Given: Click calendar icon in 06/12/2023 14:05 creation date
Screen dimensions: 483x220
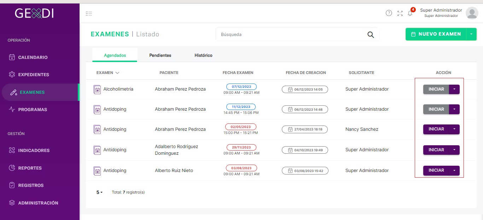Looking at the screenshot, I should [x=290, y=90].
